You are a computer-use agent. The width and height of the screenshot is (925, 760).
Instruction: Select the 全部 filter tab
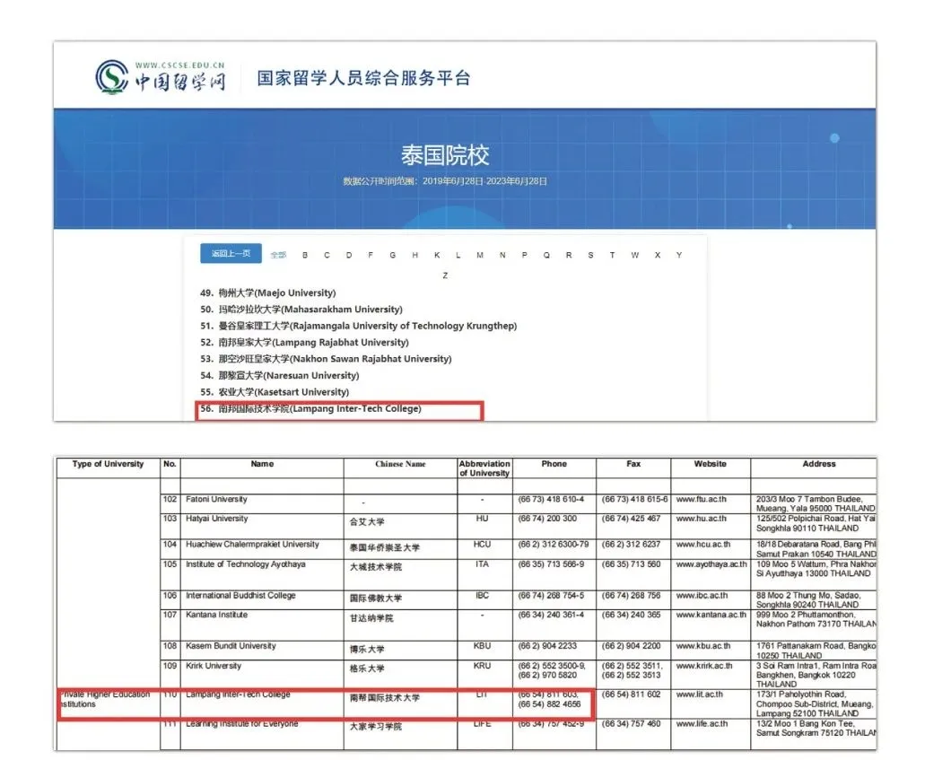pos(278,255)
